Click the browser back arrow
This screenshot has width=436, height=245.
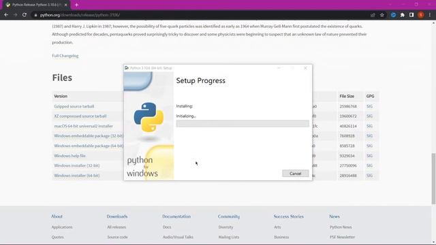pos(6,15)
